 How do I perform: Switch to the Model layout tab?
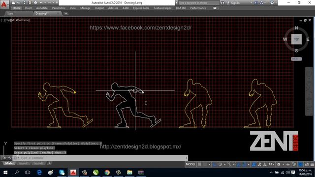9,163
